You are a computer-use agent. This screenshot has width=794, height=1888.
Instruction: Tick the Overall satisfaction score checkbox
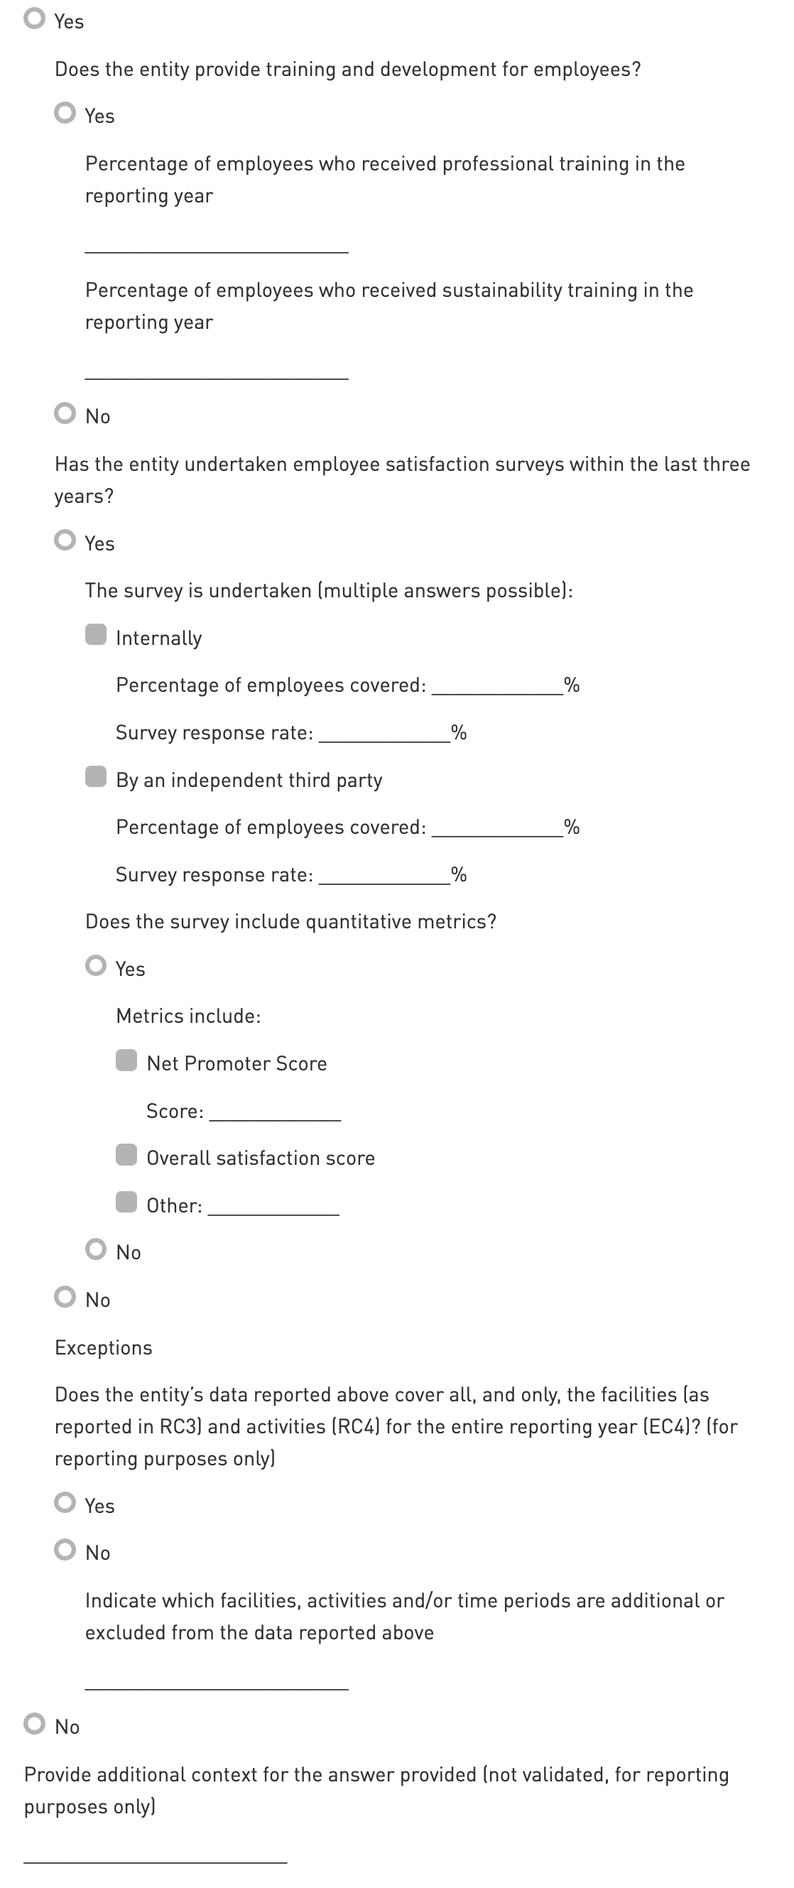[x=126, y=1155]
